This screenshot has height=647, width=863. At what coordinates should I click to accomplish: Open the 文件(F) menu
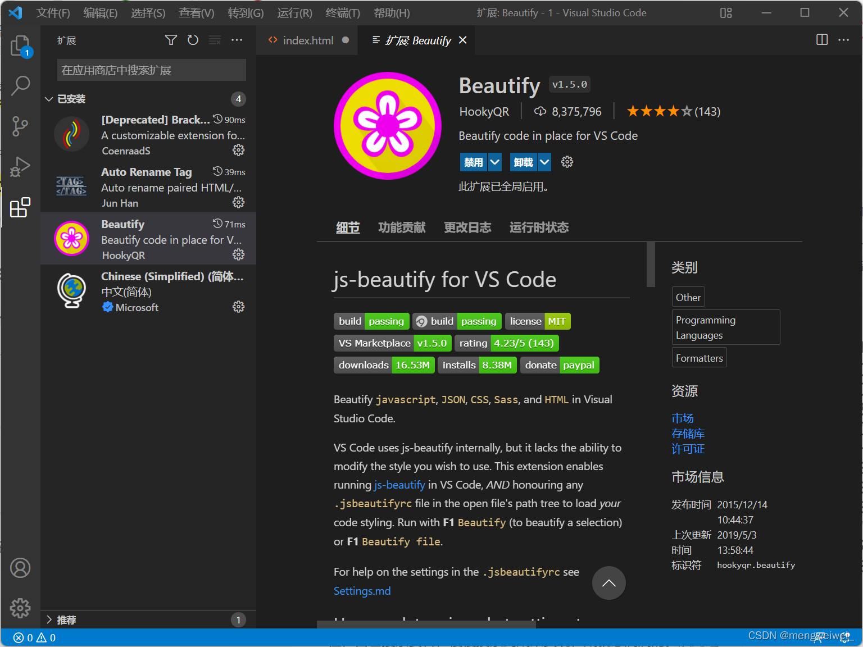coord(53,12)
